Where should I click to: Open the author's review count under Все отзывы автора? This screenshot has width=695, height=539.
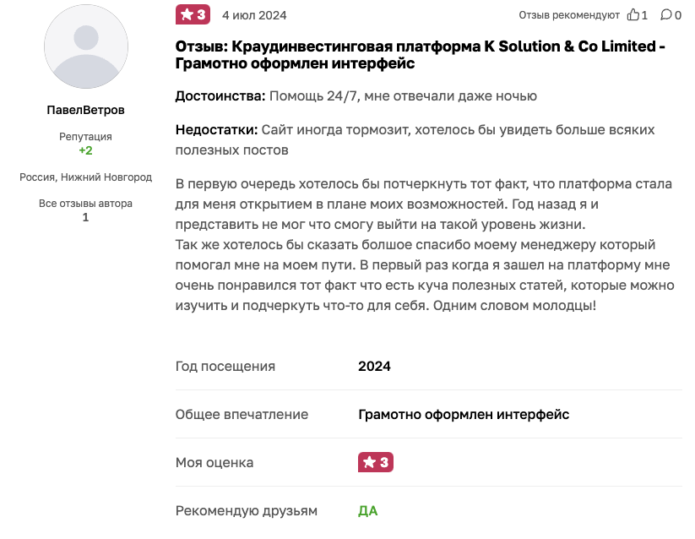click(85, 217)
